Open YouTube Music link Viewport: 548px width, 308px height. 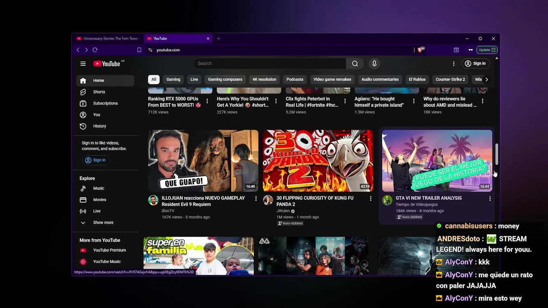click(x=105, y=261)
